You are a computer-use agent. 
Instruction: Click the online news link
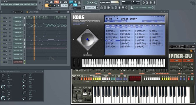(143, 8)
